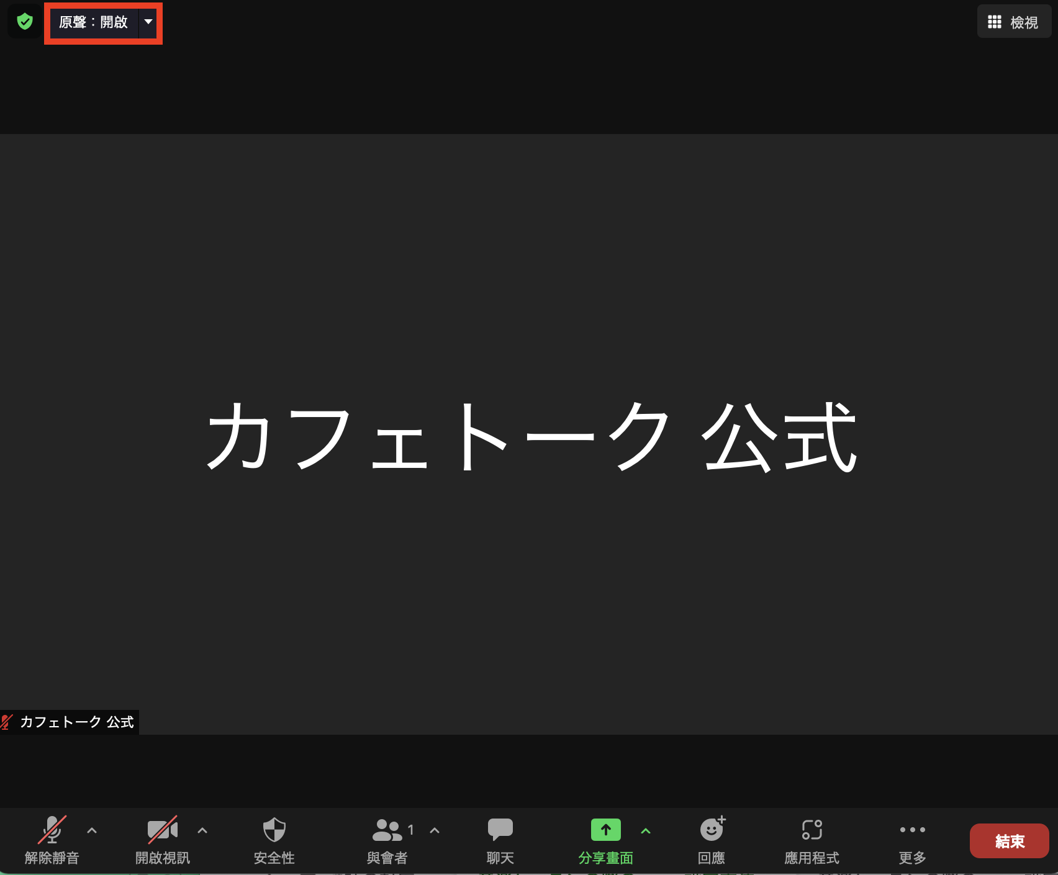Toggle the 原聲：開啟 original sound button
This screenshot has width=1058, height=875.
pos(94,22)
